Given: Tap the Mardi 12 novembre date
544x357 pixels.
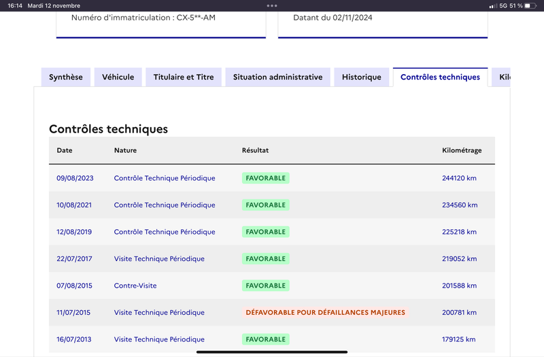Looking at the screenshot, I should [54, 5].
